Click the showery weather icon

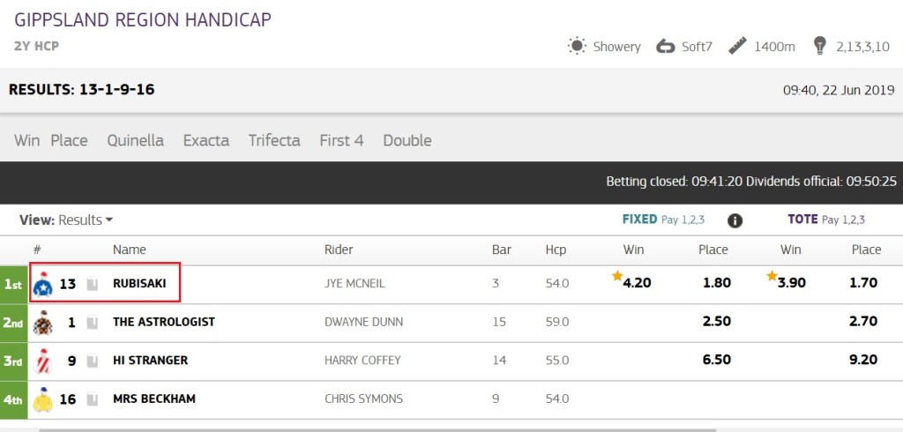point(577,46)
